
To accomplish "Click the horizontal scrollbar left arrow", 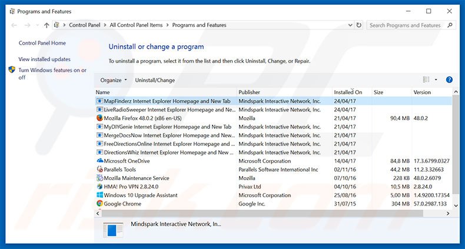I will pos(98,213).
